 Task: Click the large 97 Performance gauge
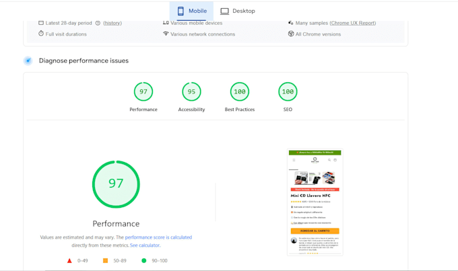[116, 184]
